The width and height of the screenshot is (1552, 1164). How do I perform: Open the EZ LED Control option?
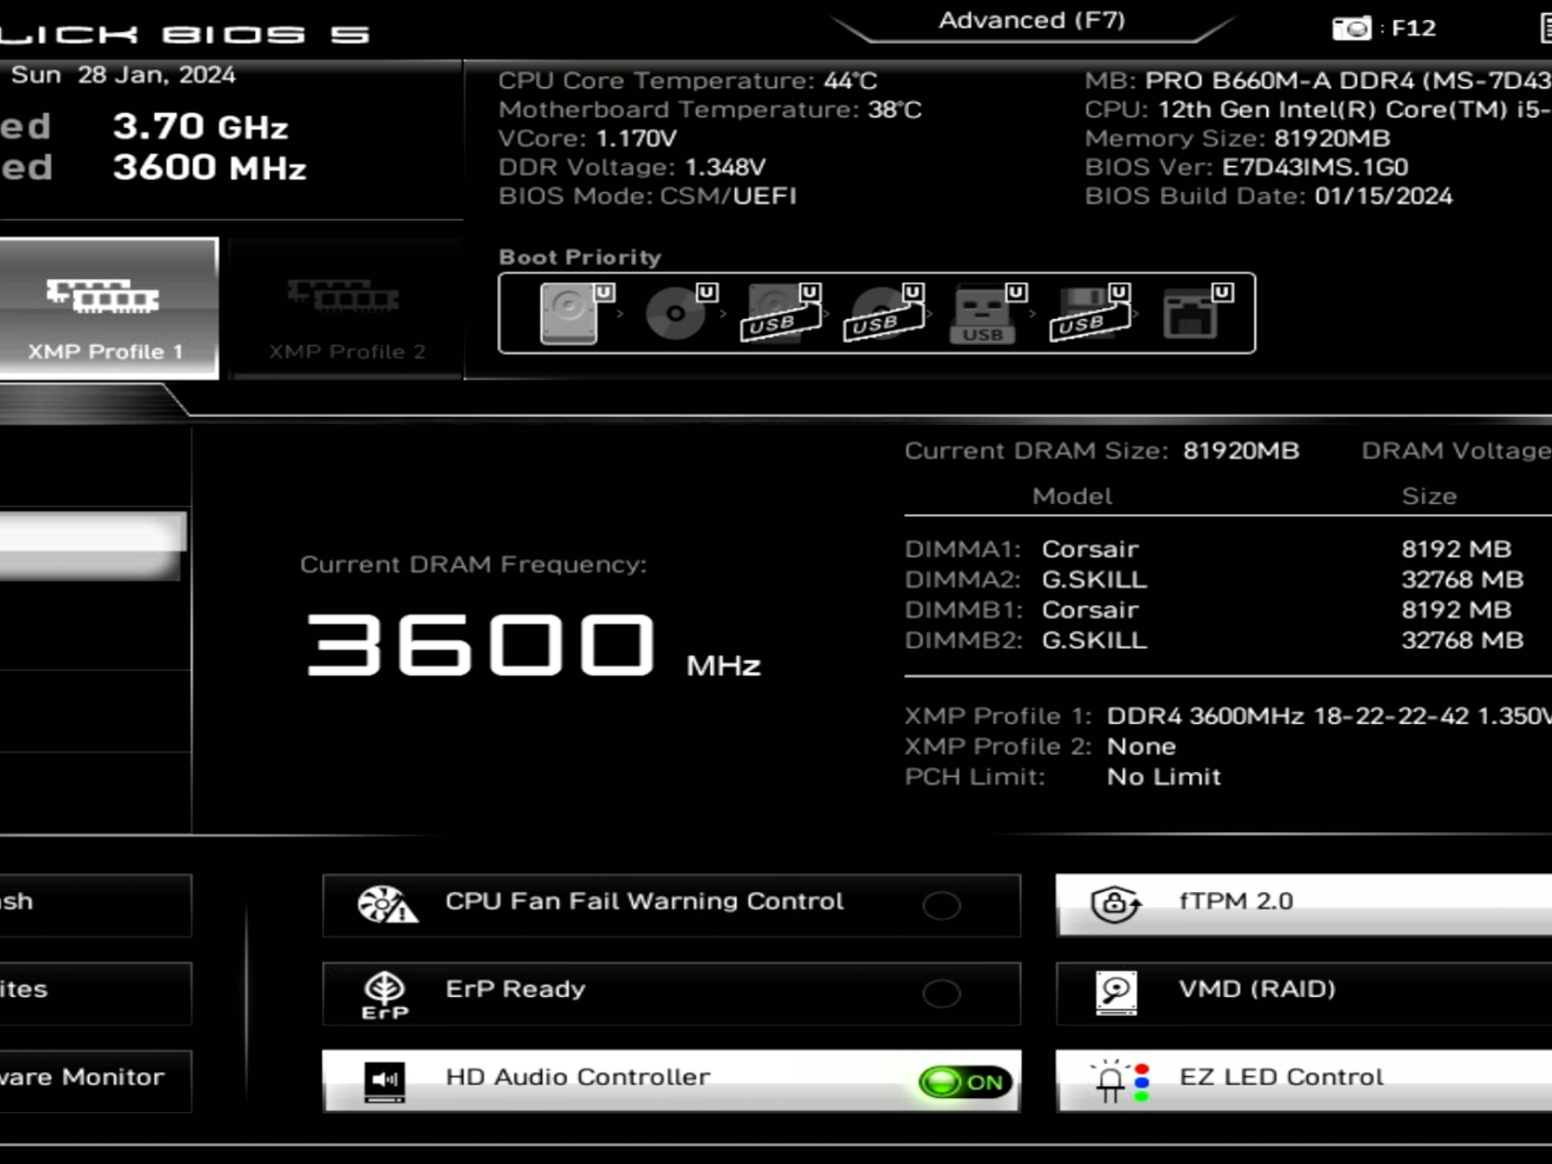click(x=1304, y=1081)
